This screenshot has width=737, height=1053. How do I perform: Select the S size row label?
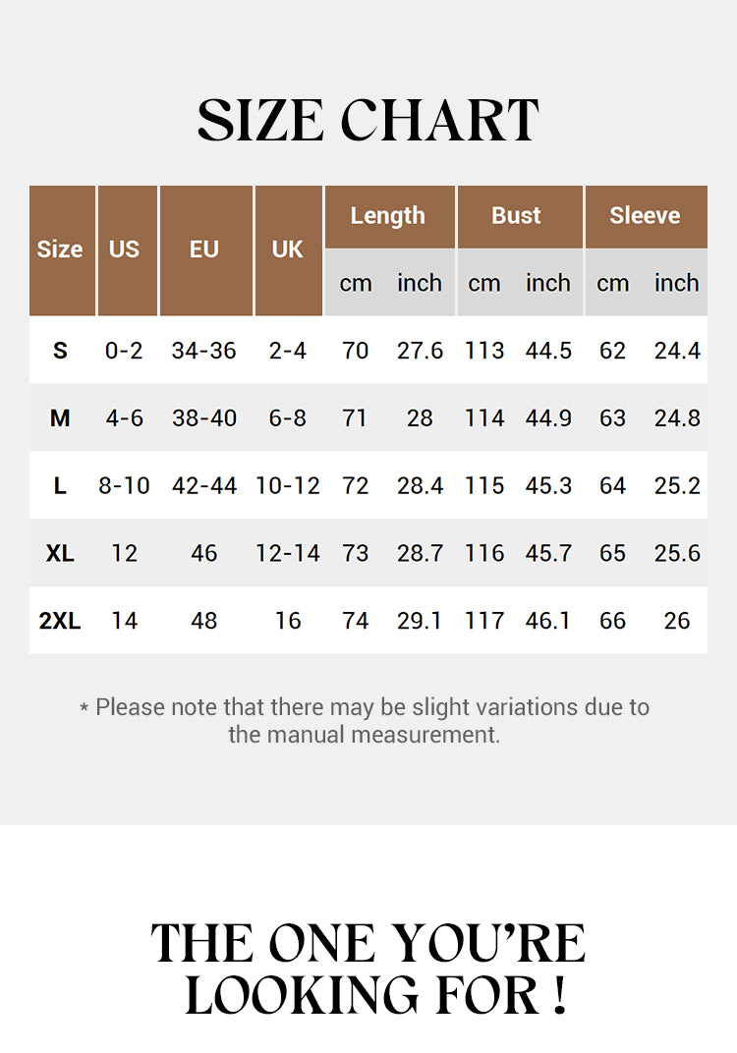point(60,351)
